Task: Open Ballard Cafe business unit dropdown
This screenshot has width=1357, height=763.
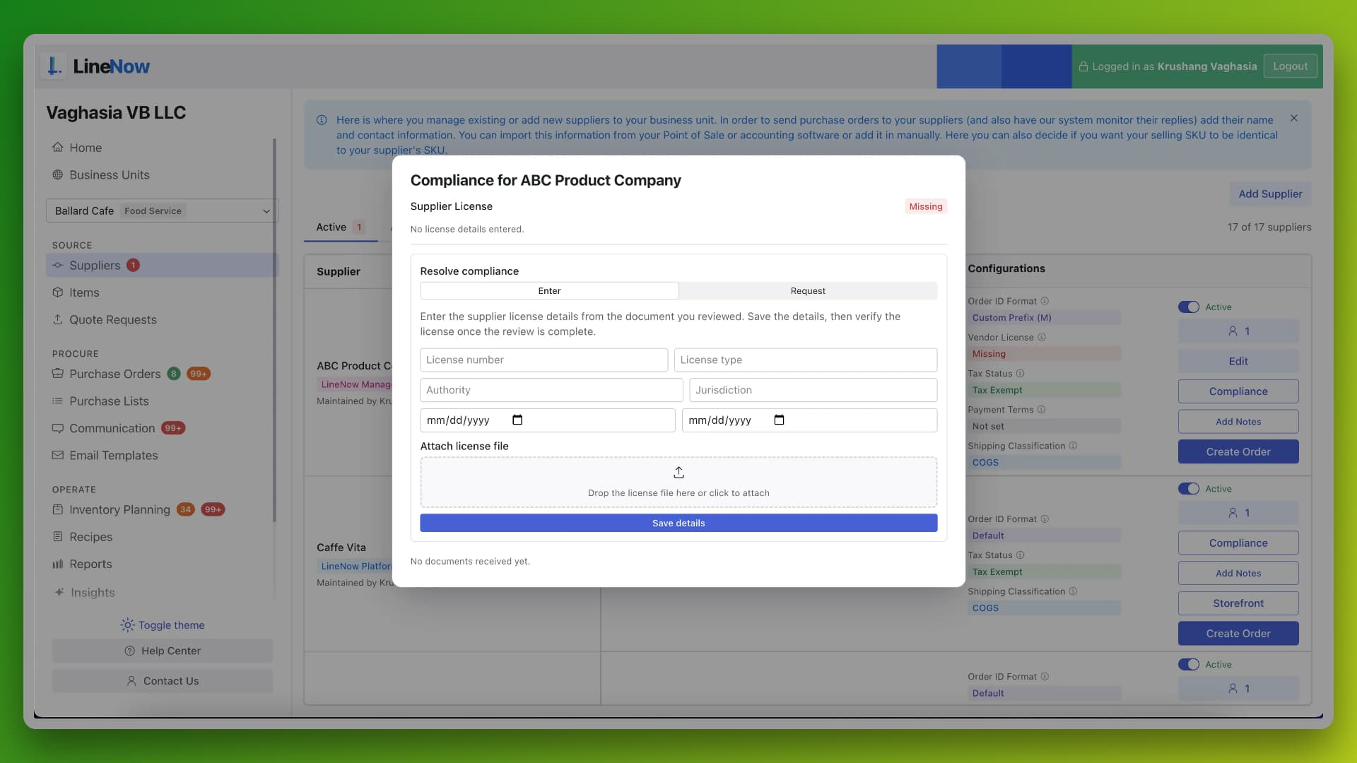Action: point(163,211)
